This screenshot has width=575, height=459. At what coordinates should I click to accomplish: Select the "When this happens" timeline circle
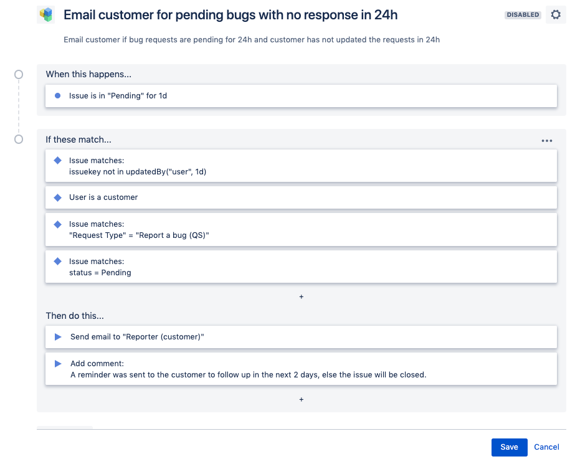click(19, 74)
